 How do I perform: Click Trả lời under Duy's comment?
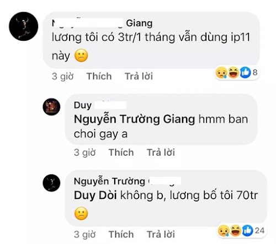click(161, 153)
